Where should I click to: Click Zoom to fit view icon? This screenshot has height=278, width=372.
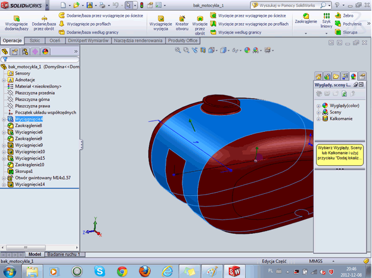pos(178,50)
